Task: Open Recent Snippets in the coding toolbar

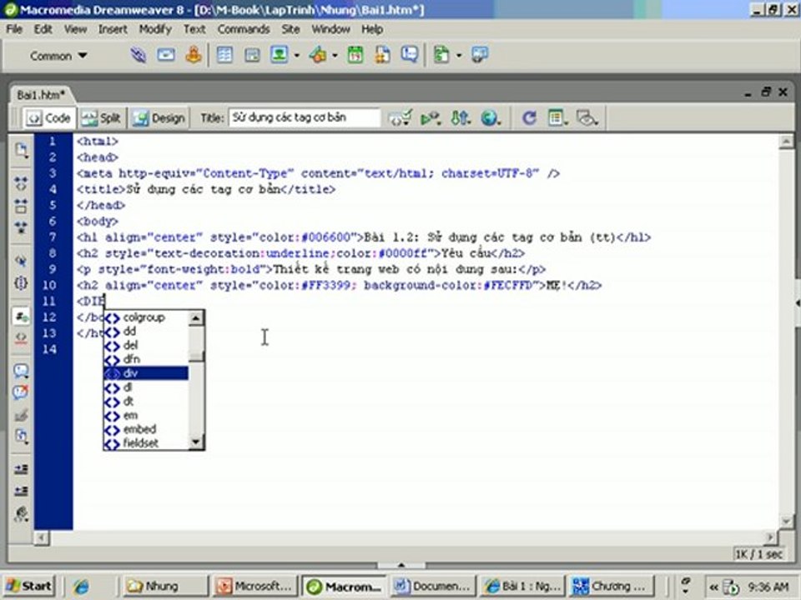Action: click(x=21, y=436)
